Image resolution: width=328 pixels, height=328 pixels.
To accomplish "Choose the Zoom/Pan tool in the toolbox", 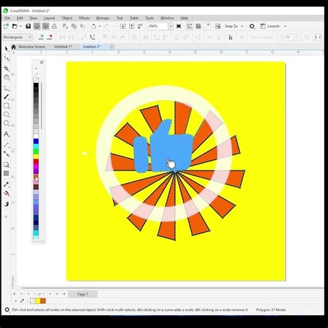I will [6, 77].
